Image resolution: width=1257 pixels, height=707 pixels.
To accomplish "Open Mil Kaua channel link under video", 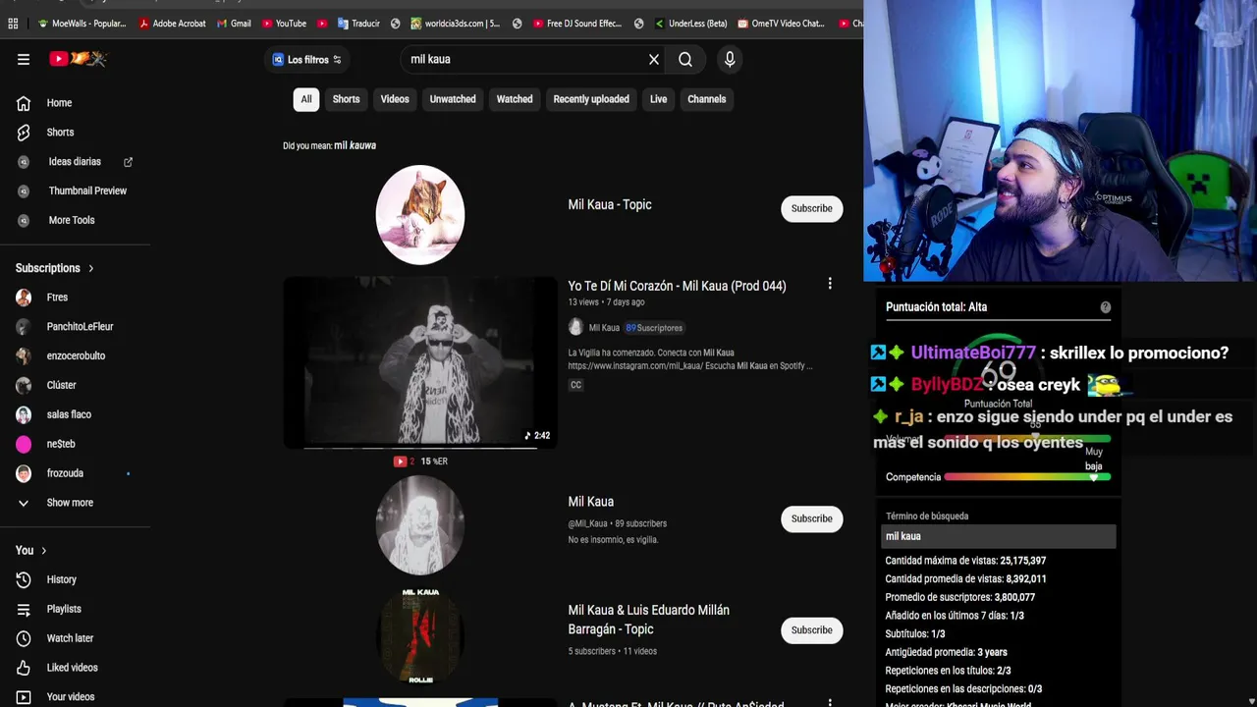I will click(604, 328).
